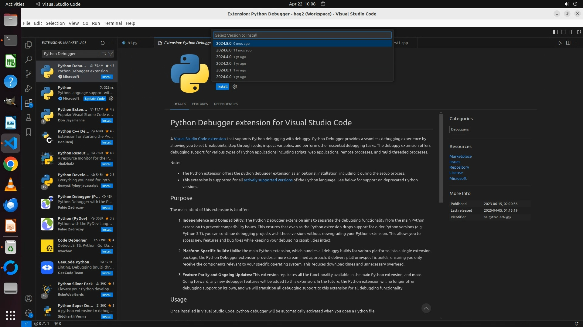583x327 pixels.
Task: Open the Marketplace resource link
Action: pyautogui.click(x=460, y=156)
